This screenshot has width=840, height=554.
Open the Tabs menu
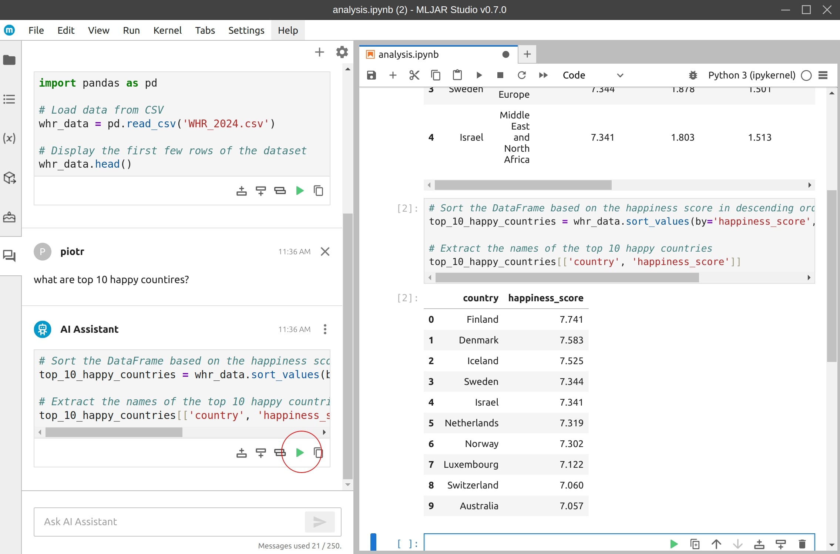[x=205, y=30]
